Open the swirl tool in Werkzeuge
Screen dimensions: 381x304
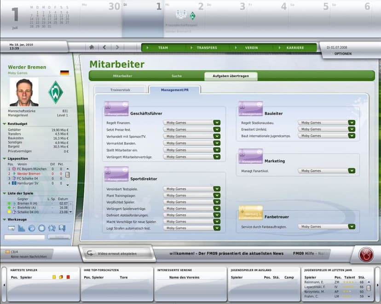pos(32,228)
